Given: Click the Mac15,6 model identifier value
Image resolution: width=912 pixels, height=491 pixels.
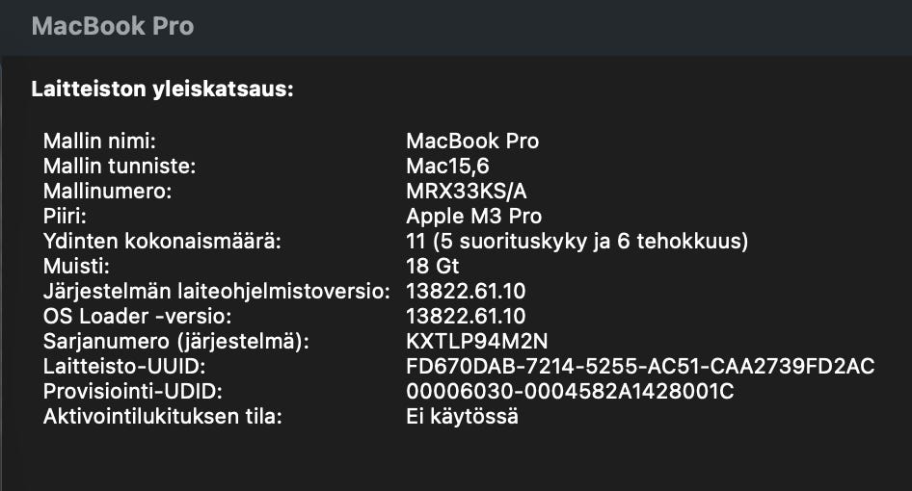Looking at the screenshot, I should (x=447, y=166).
